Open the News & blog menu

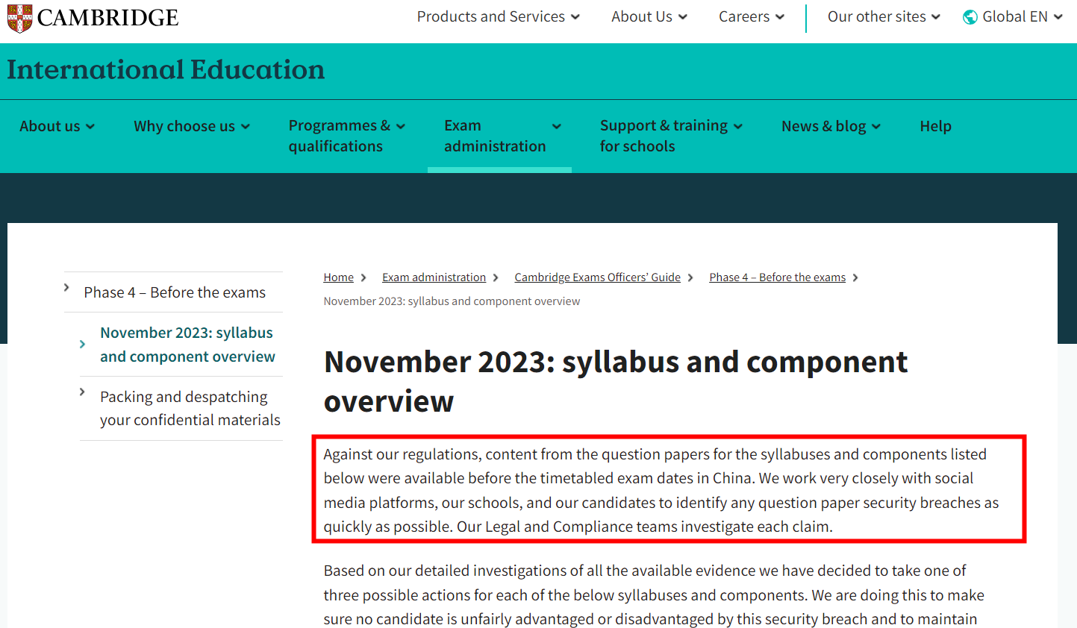click(831, 126)
